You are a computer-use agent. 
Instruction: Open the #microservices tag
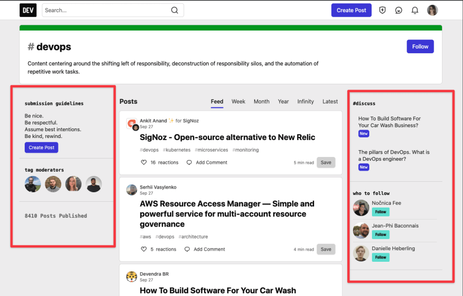pos(212,150)
